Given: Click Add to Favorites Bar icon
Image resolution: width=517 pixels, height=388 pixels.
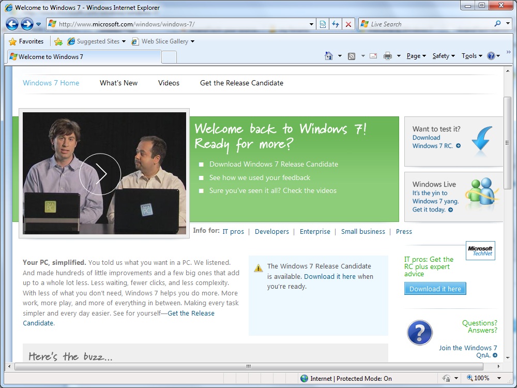Looking at the screenshot, I should coord(58,41).
